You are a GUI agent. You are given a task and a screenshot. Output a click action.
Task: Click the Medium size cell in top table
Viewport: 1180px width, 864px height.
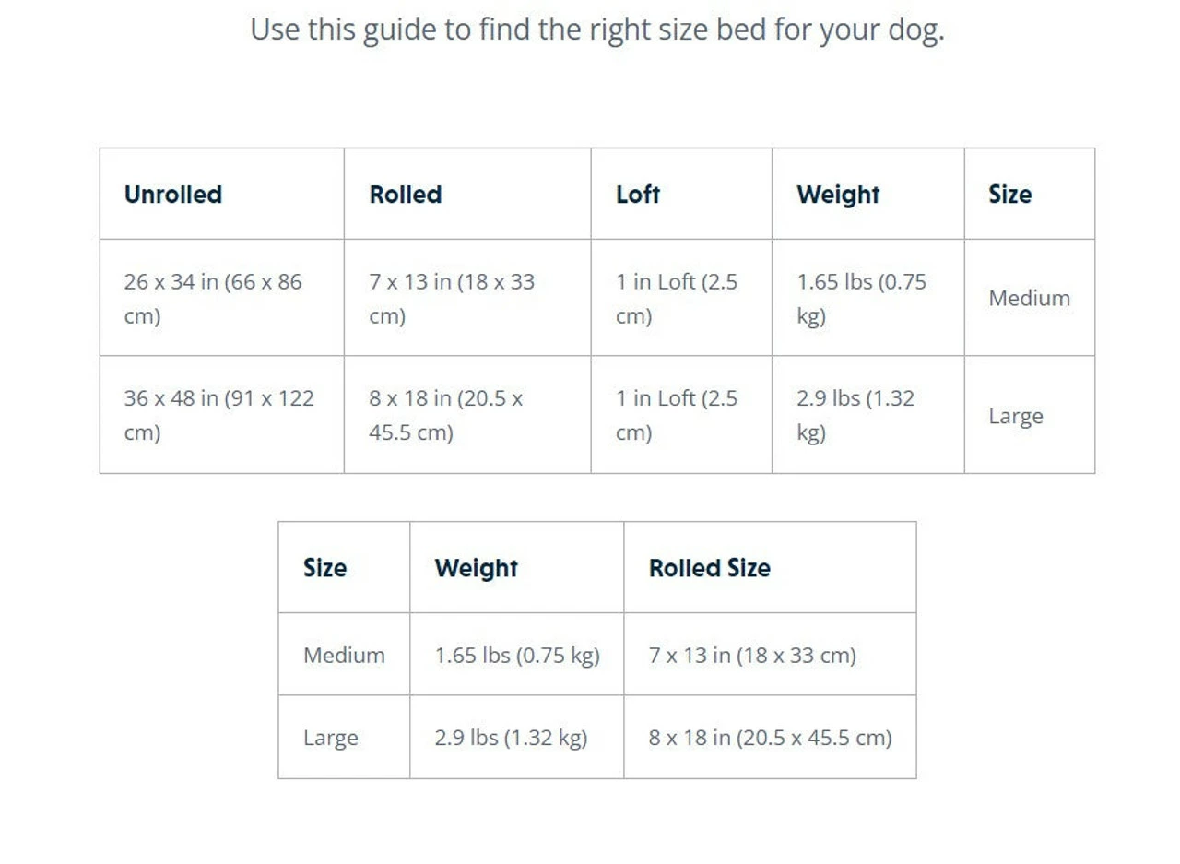pyautogui.click(x=1029, y=299)
